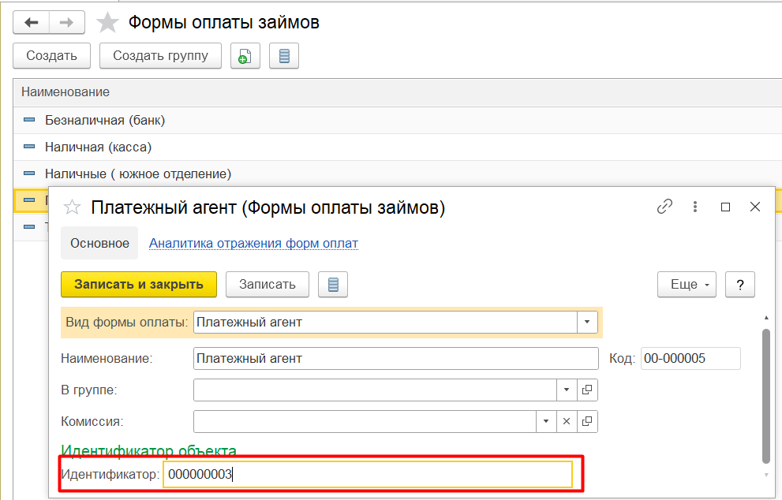The image size is (782, 500).
Task: Switch to the Основное tab
Action: click(x=99, y=243)
